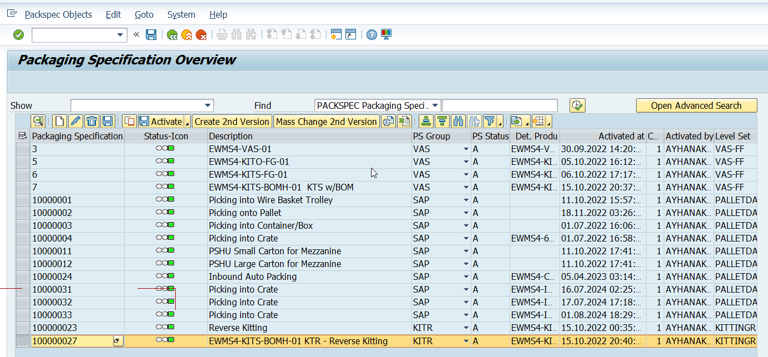Click the Details magnifier icon in the grid toolbar

[38, 122]
